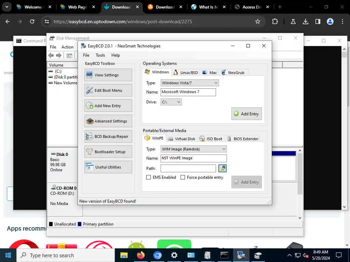350x262 pixels.
Task: Click the browser address bar URL
Action: pos(123,21)
